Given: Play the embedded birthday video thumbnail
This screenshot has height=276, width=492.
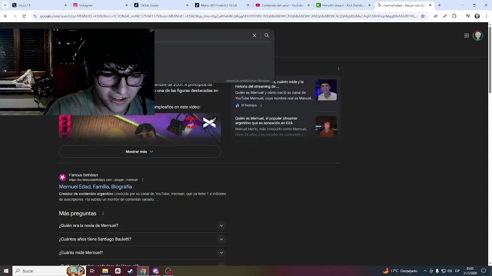Looking at the screenshot, I should click(140, 128).
